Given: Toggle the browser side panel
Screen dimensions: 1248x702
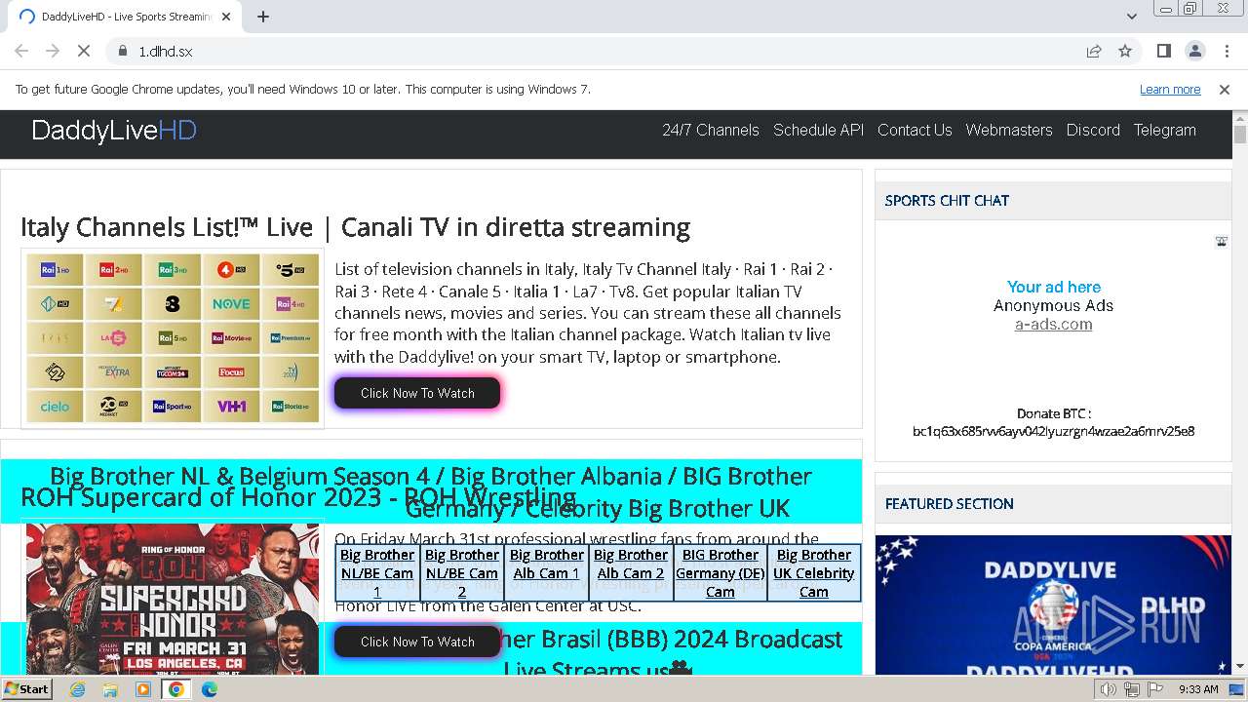Looking at the screenshot, I should [1163, 51].
